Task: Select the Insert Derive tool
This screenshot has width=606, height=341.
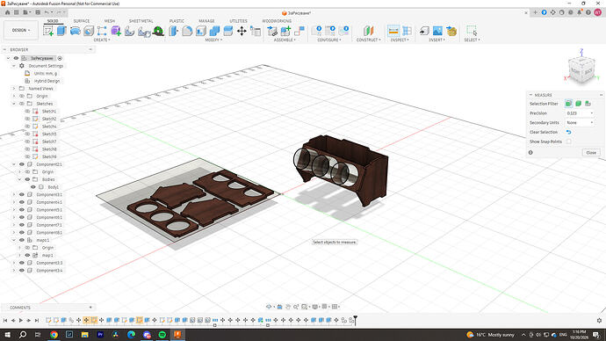Action: pyautogui.click(x=424, y=31)
